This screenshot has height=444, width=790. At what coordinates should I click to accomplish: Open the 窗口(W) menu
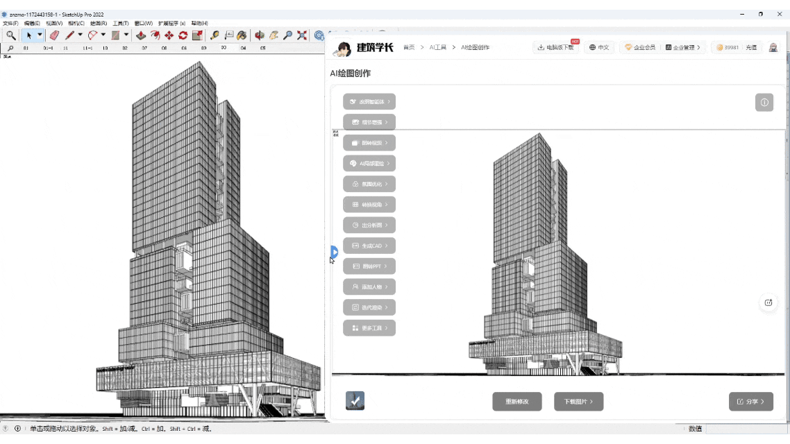(x=144, y=23)
